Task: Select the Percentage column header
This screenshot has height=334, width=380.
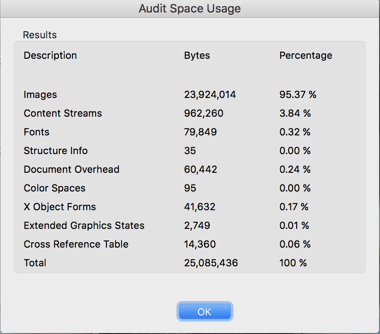Action: point(306,56)
